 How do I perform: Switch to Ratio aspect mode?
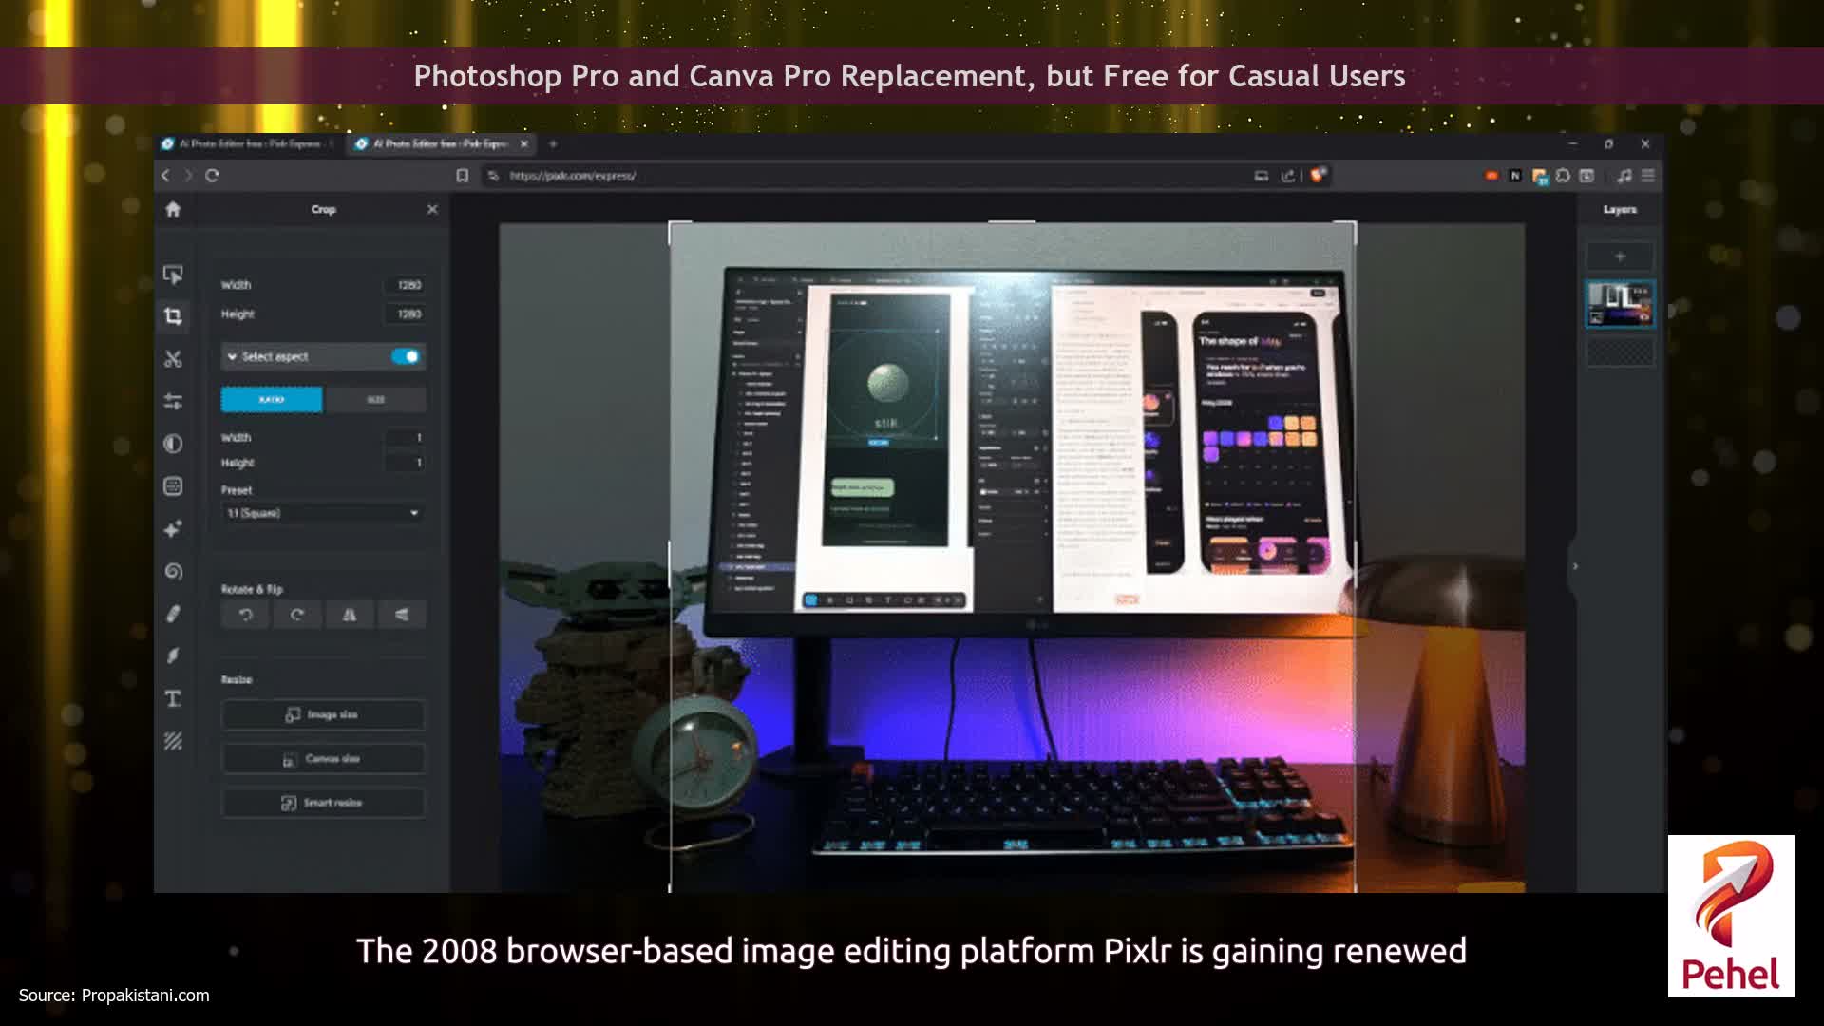pyautogui.click(x=272, y=400)
